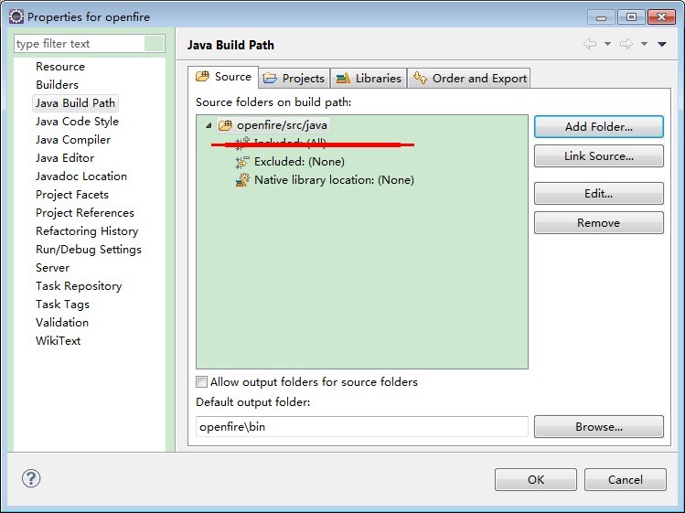Open the back history dropdown arrow

[607, 44]
